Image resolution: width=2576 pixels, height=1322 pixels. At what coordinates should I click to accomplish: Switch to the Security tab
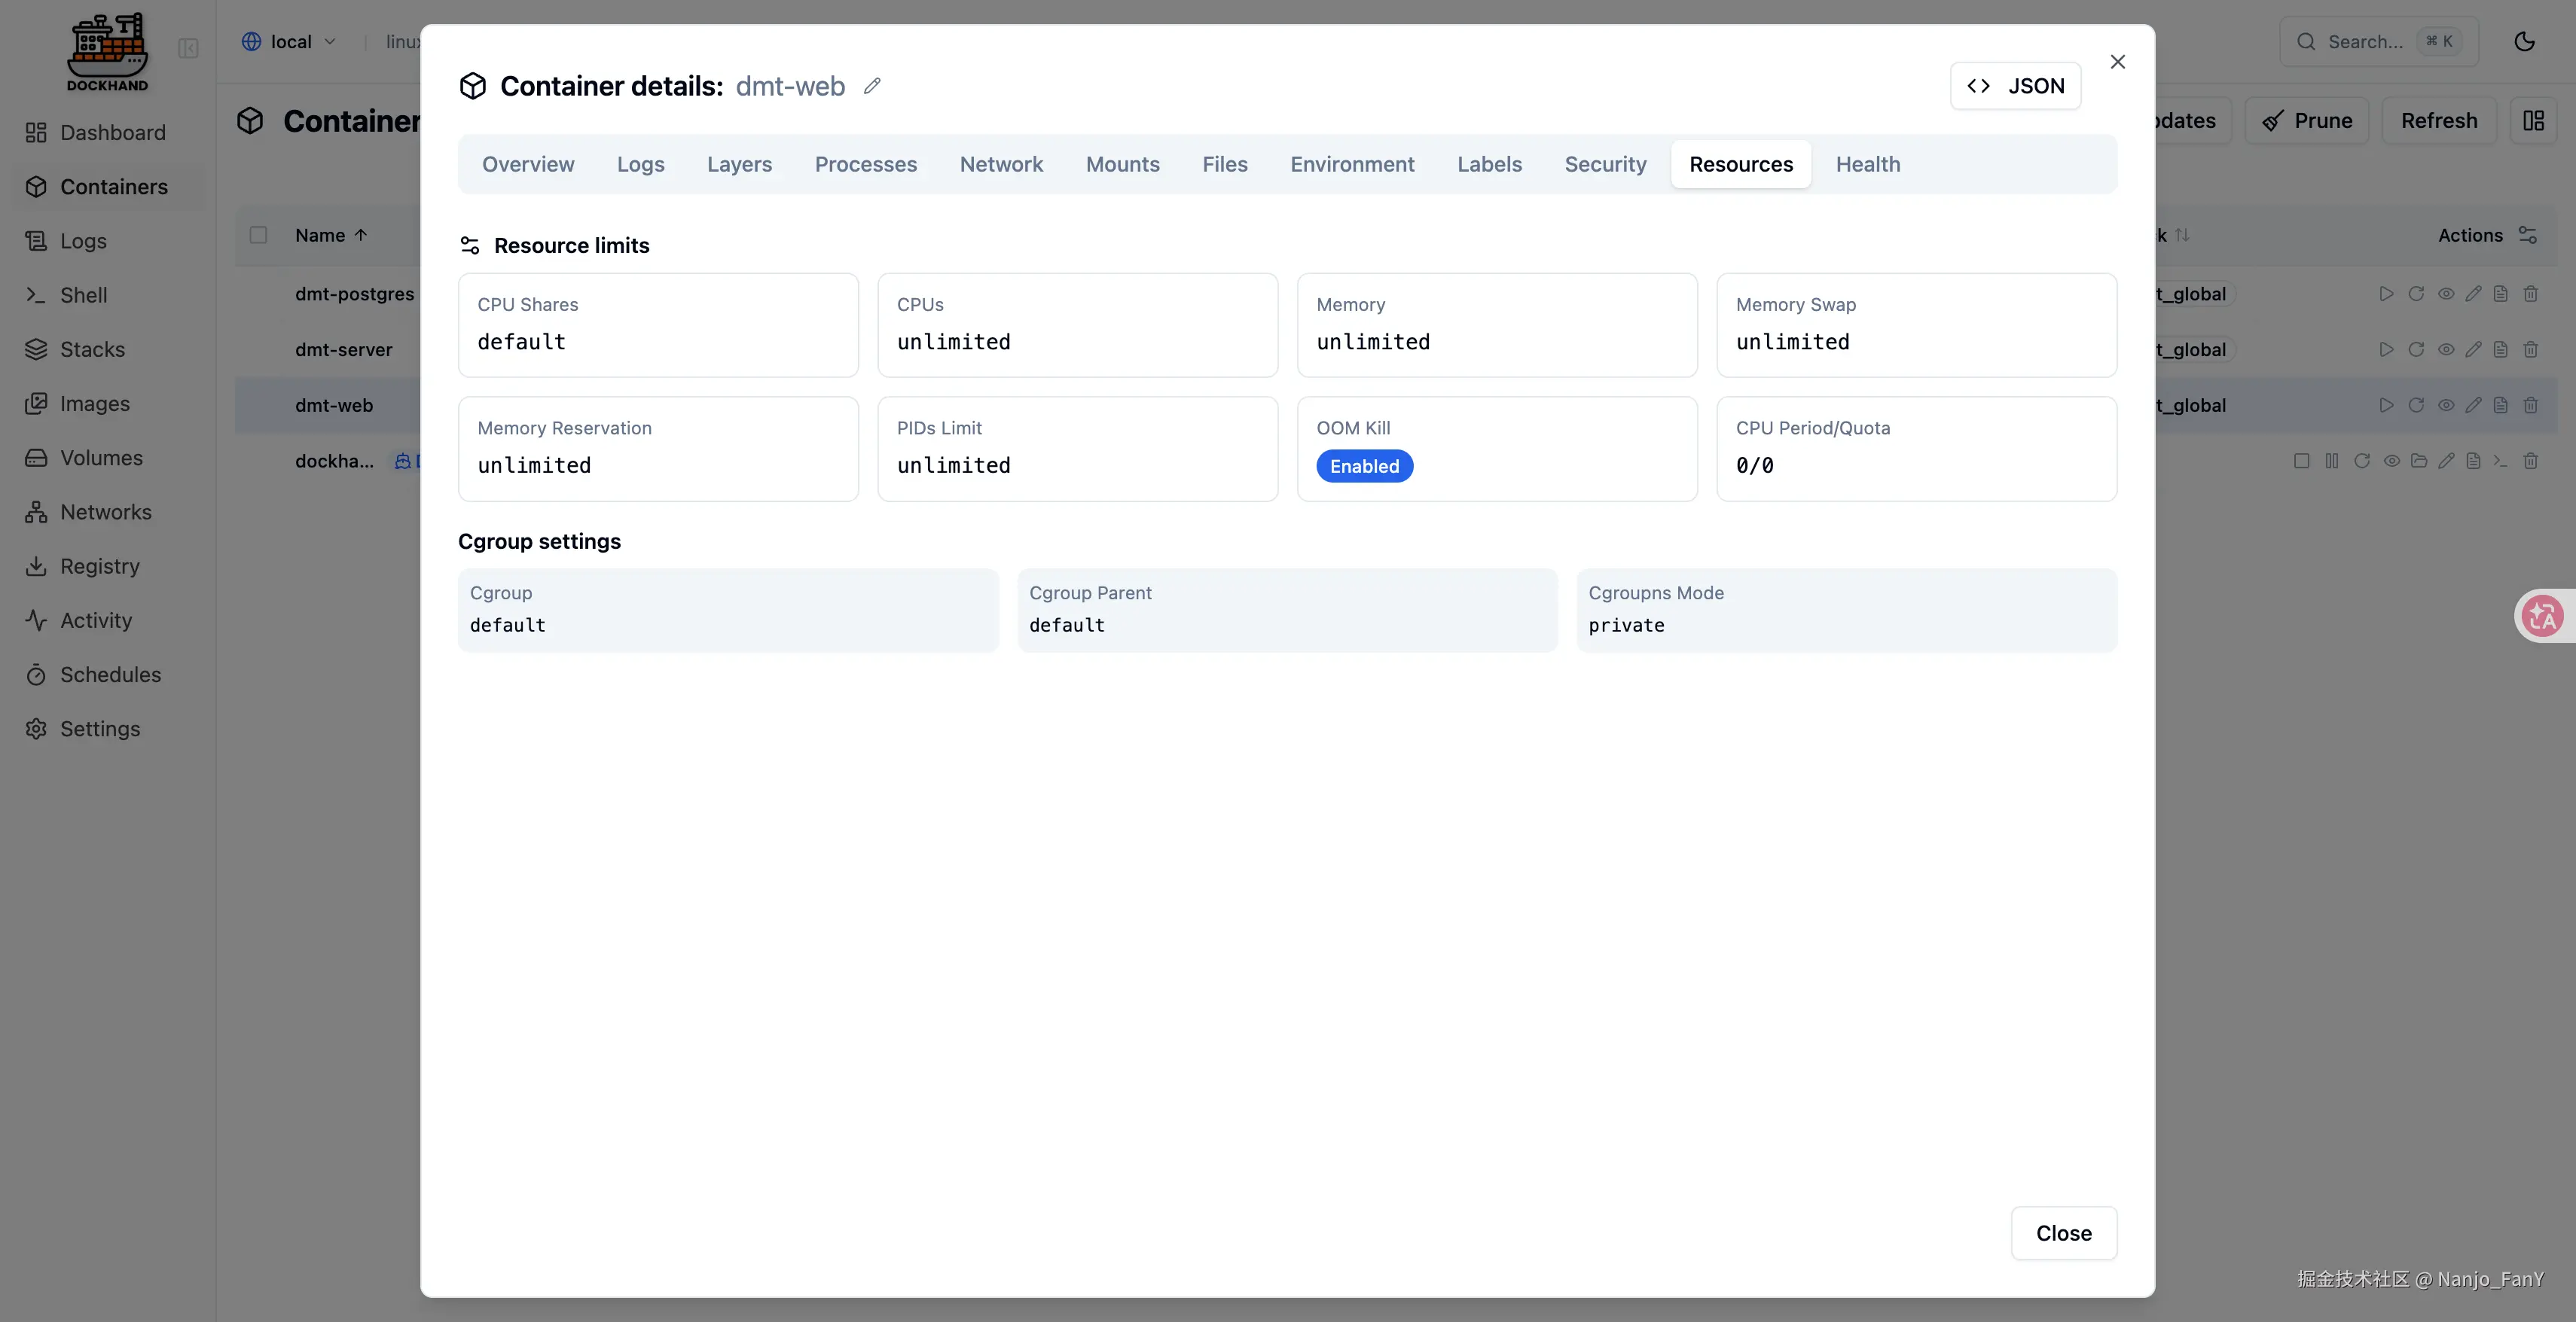[1605, 164]
